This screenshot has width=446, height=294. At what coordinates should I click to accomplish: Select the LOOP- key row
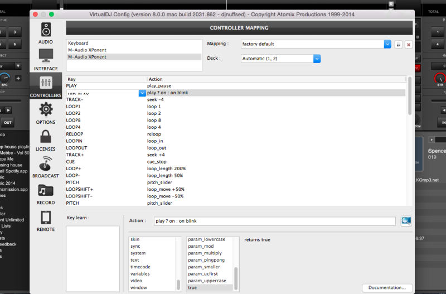point(235,176)
